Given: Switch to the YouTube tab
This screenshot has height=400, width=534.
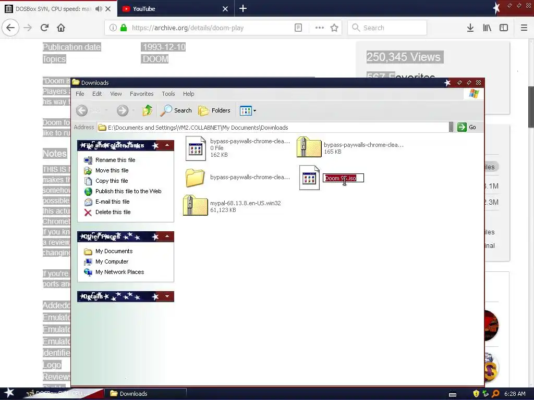Looking at the screenshot, I should coord(176,9).
